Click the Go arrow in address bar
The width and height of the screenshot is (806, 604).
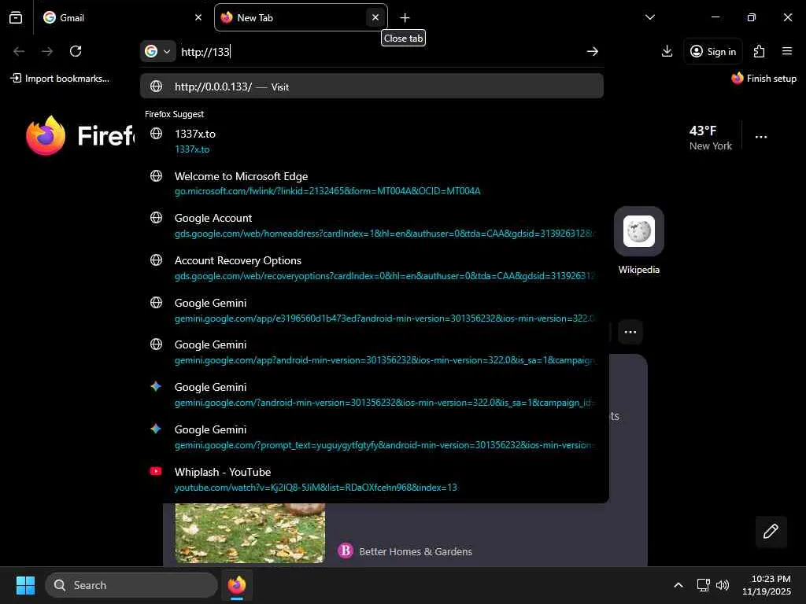click(592, 51)
